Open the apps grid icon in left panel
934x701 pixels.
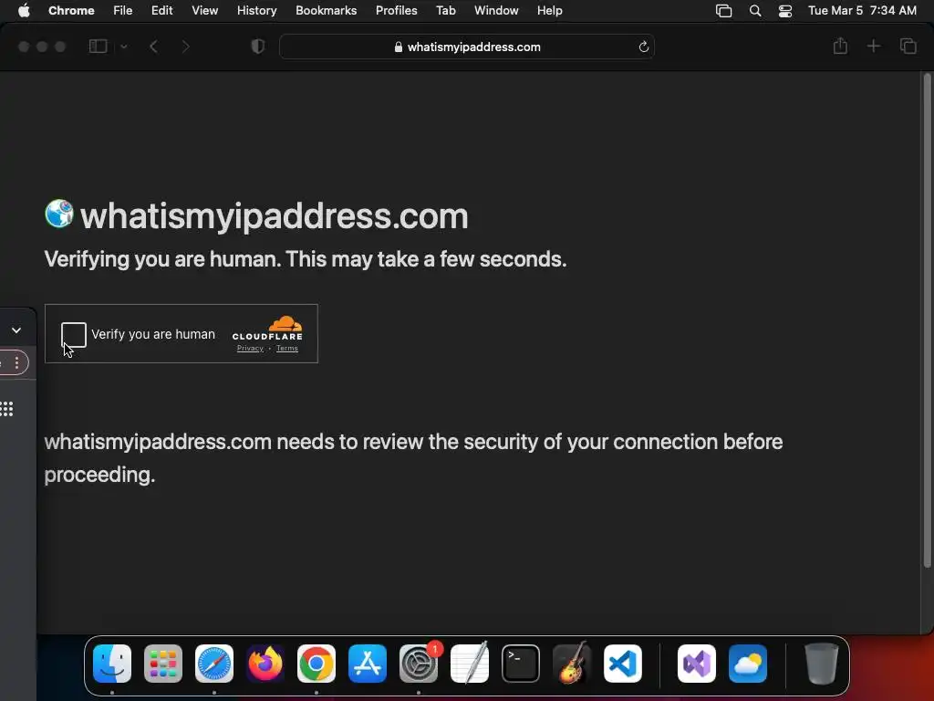6,409
